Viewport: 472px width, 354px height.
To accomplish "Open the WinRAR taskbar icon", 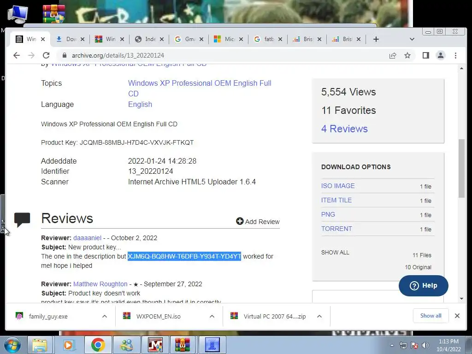I will (x=183, y=345).
